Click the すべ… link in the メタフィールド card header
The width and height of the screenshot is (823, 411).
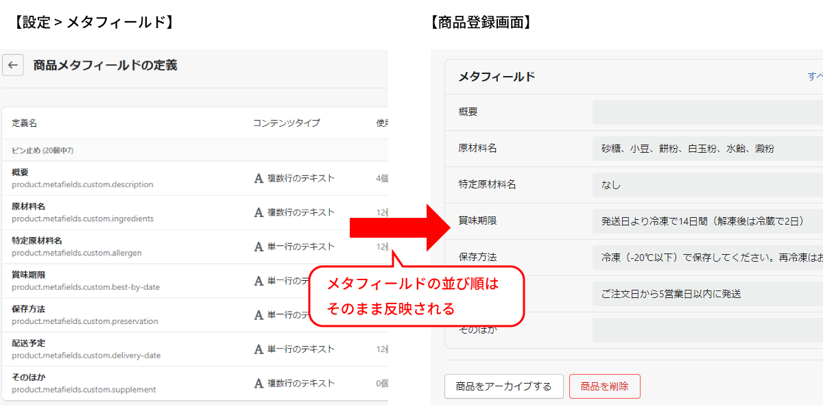click(x=815, y=77)
